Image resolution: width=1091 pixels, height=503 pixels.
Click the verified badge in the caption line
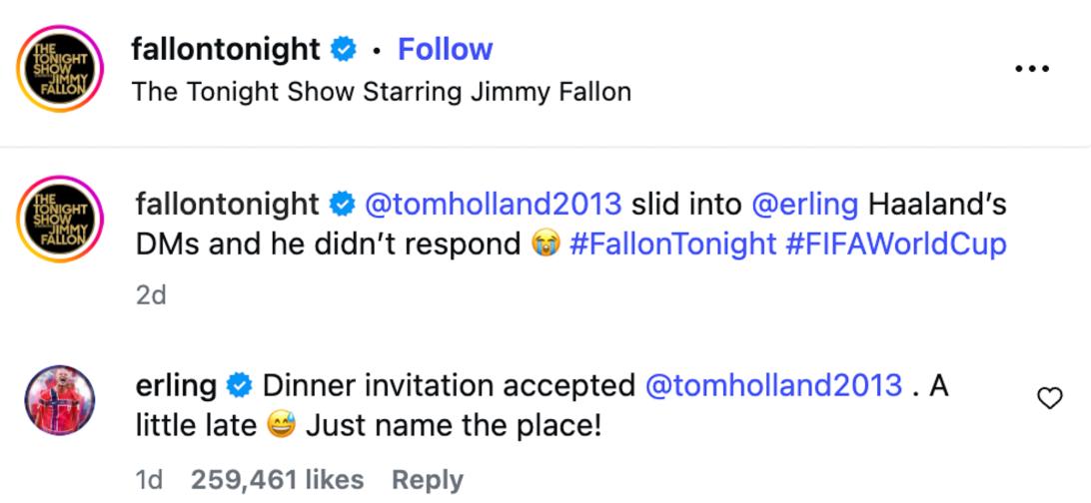(342, 205)
